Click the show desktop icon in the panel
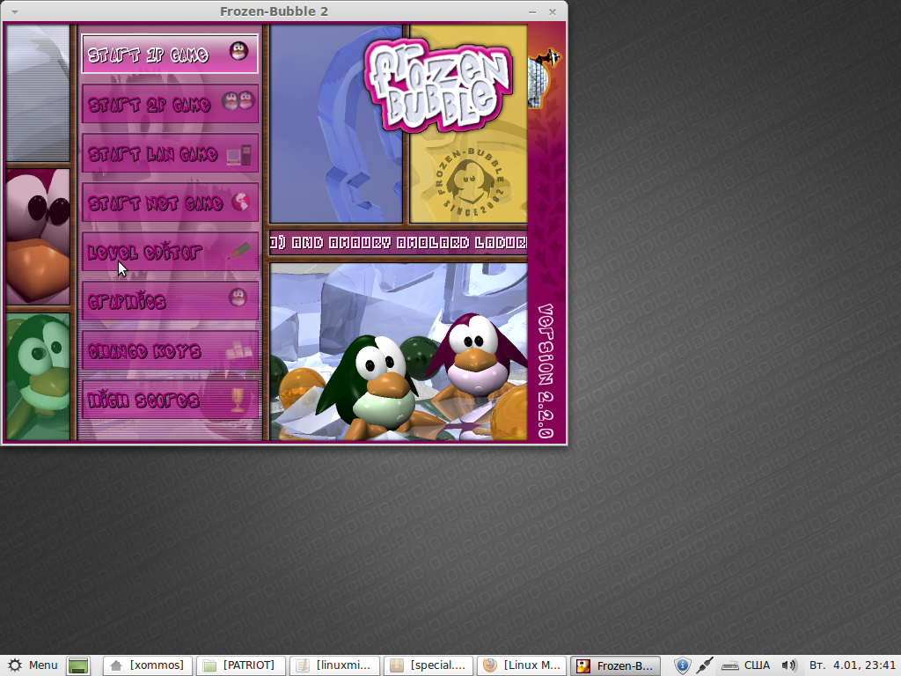The image size is (901, 676). tap(78, 665)
